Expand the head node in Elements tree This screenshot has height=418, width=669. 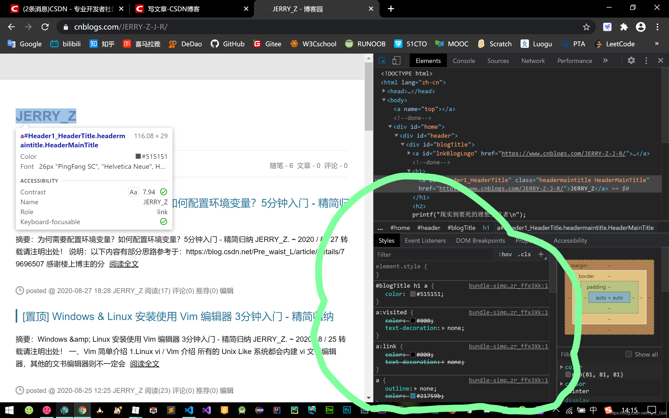(384, 91)
